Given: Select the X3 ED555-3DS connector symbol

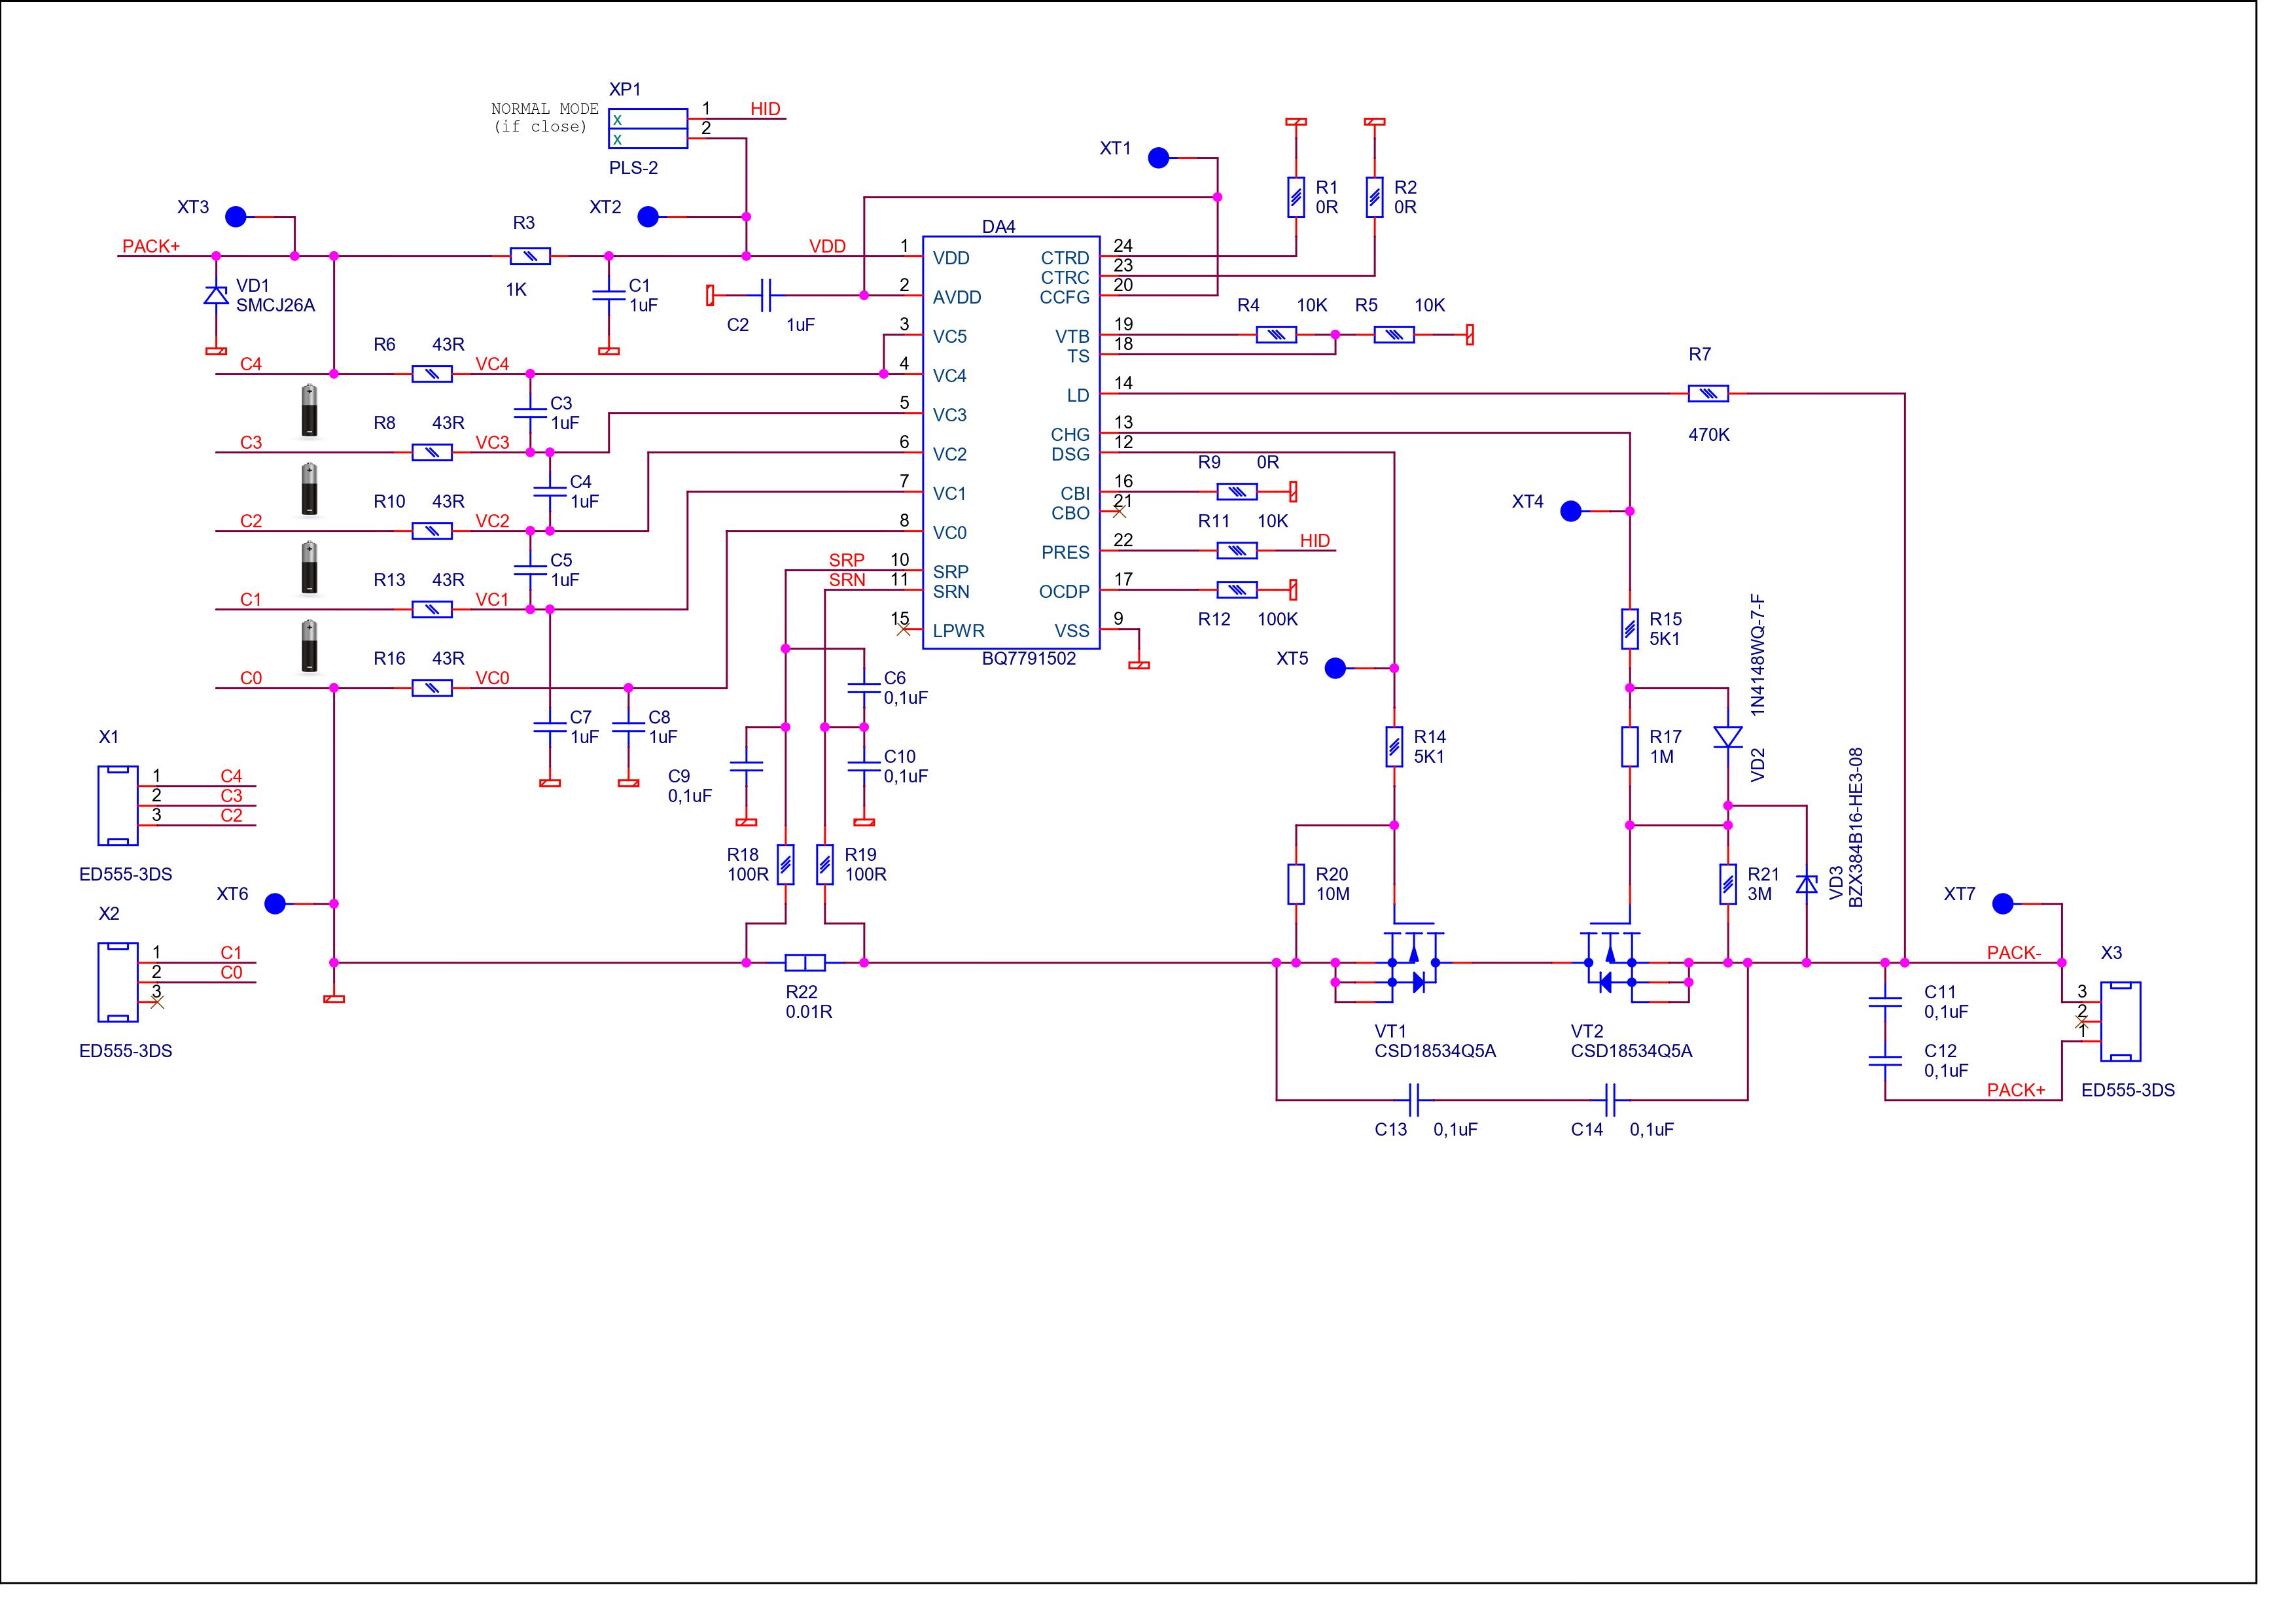Looking at the screenshot, I should point(2120,1021).
